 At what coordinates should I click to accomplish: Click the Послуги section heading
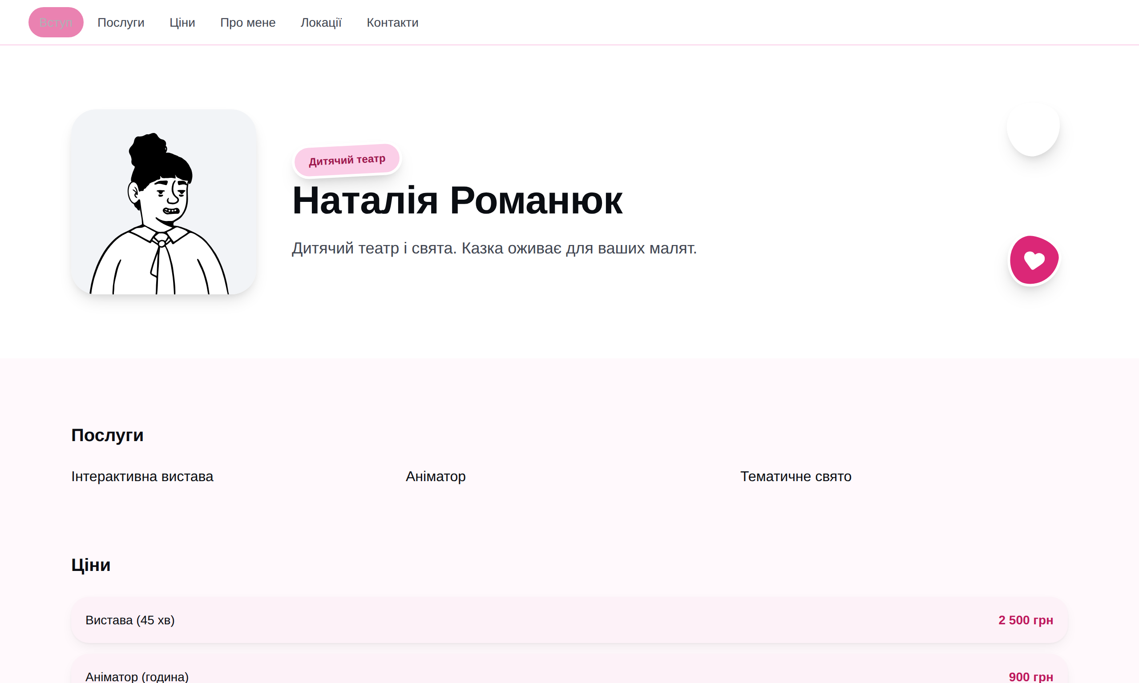coord(107,435)
